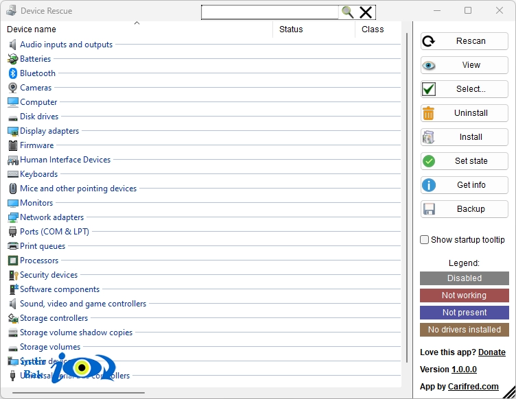Click the Processors category icon
Viewport: 516px width, 399px height.
click(x=12, y=261)
